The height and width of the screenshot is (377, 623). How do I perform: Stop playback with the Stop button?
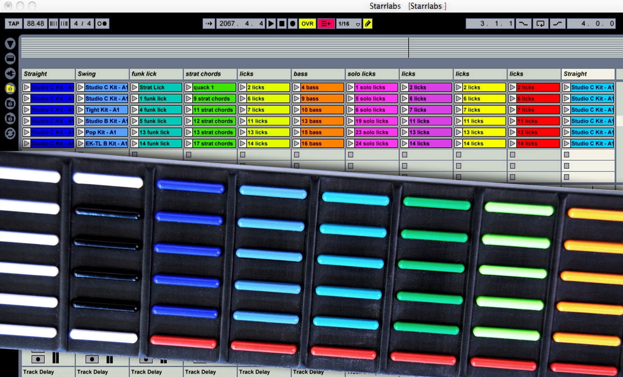282,24
